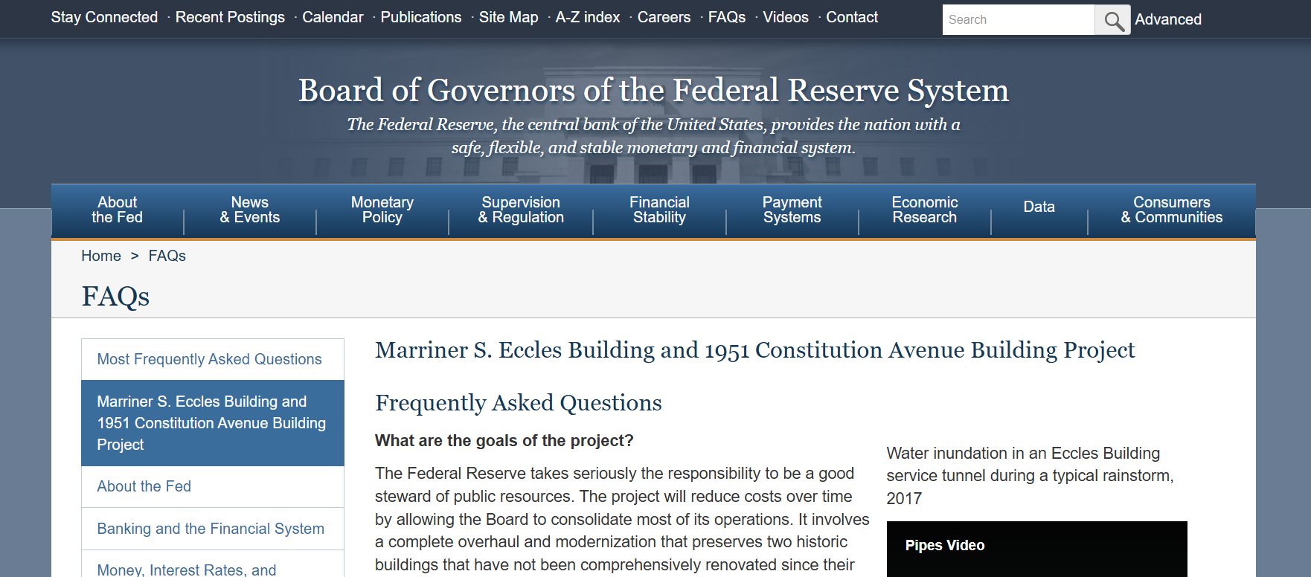The image size is (1311, 577).
Task: Expand the Monetary Policy navigation menu
Action: click(382, 210)
